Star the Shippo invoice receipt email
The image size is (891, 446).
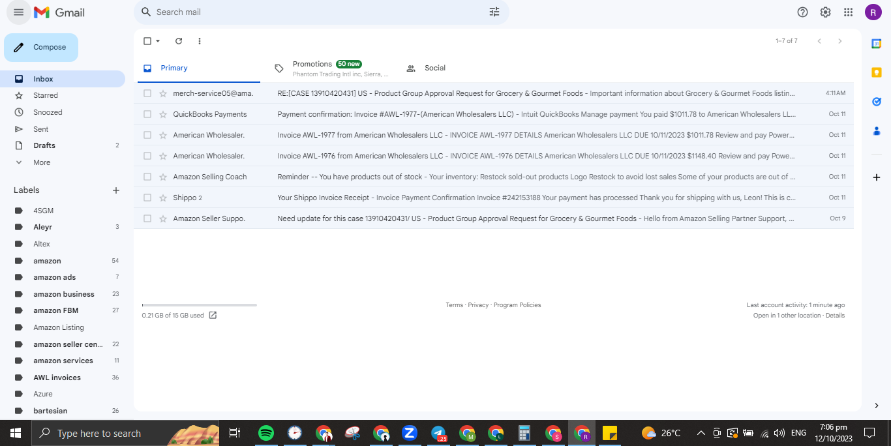click(x=163, y=198)
